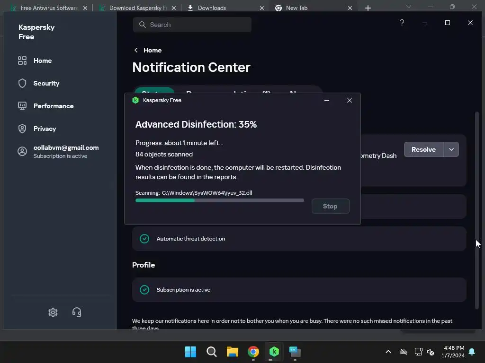Screen dimensions: 485x363
Task: Click the Resolve button
Action: pos(424,149)
